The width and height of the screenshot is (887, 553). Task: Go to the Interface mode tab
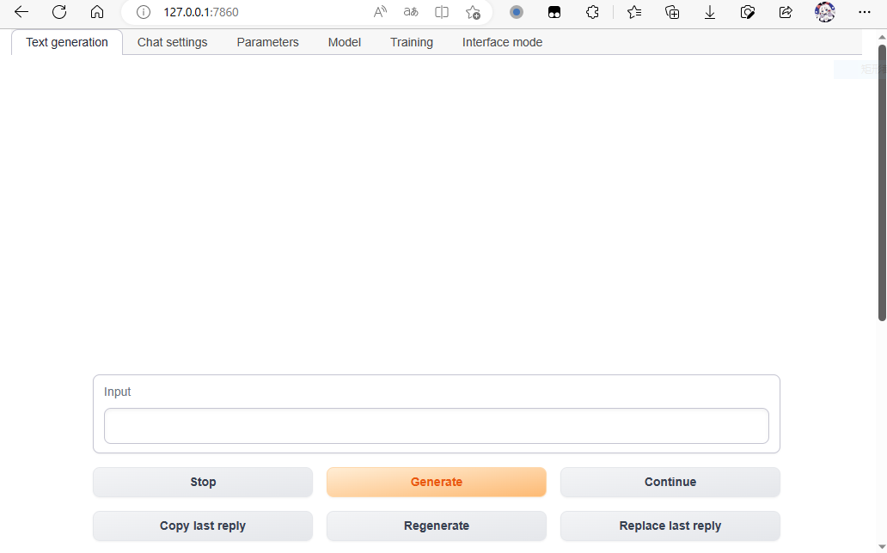click(x=502, y=42)
